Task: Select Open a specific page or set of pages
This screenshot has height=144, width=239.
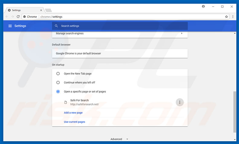Action: tap(58, 91)
